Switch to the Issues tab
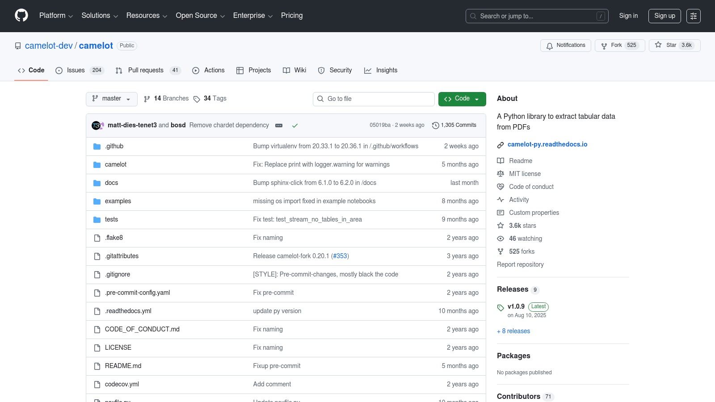 [80, 71]
